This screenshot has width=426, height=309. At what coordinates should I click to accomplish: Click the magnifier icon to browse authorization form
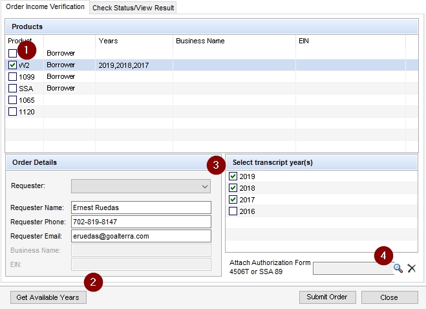coord(398,268)
